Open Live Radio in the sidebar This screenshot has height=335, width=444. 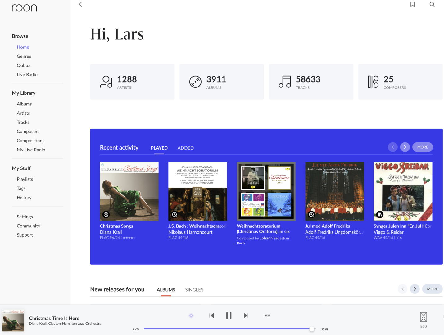[27, 74]
